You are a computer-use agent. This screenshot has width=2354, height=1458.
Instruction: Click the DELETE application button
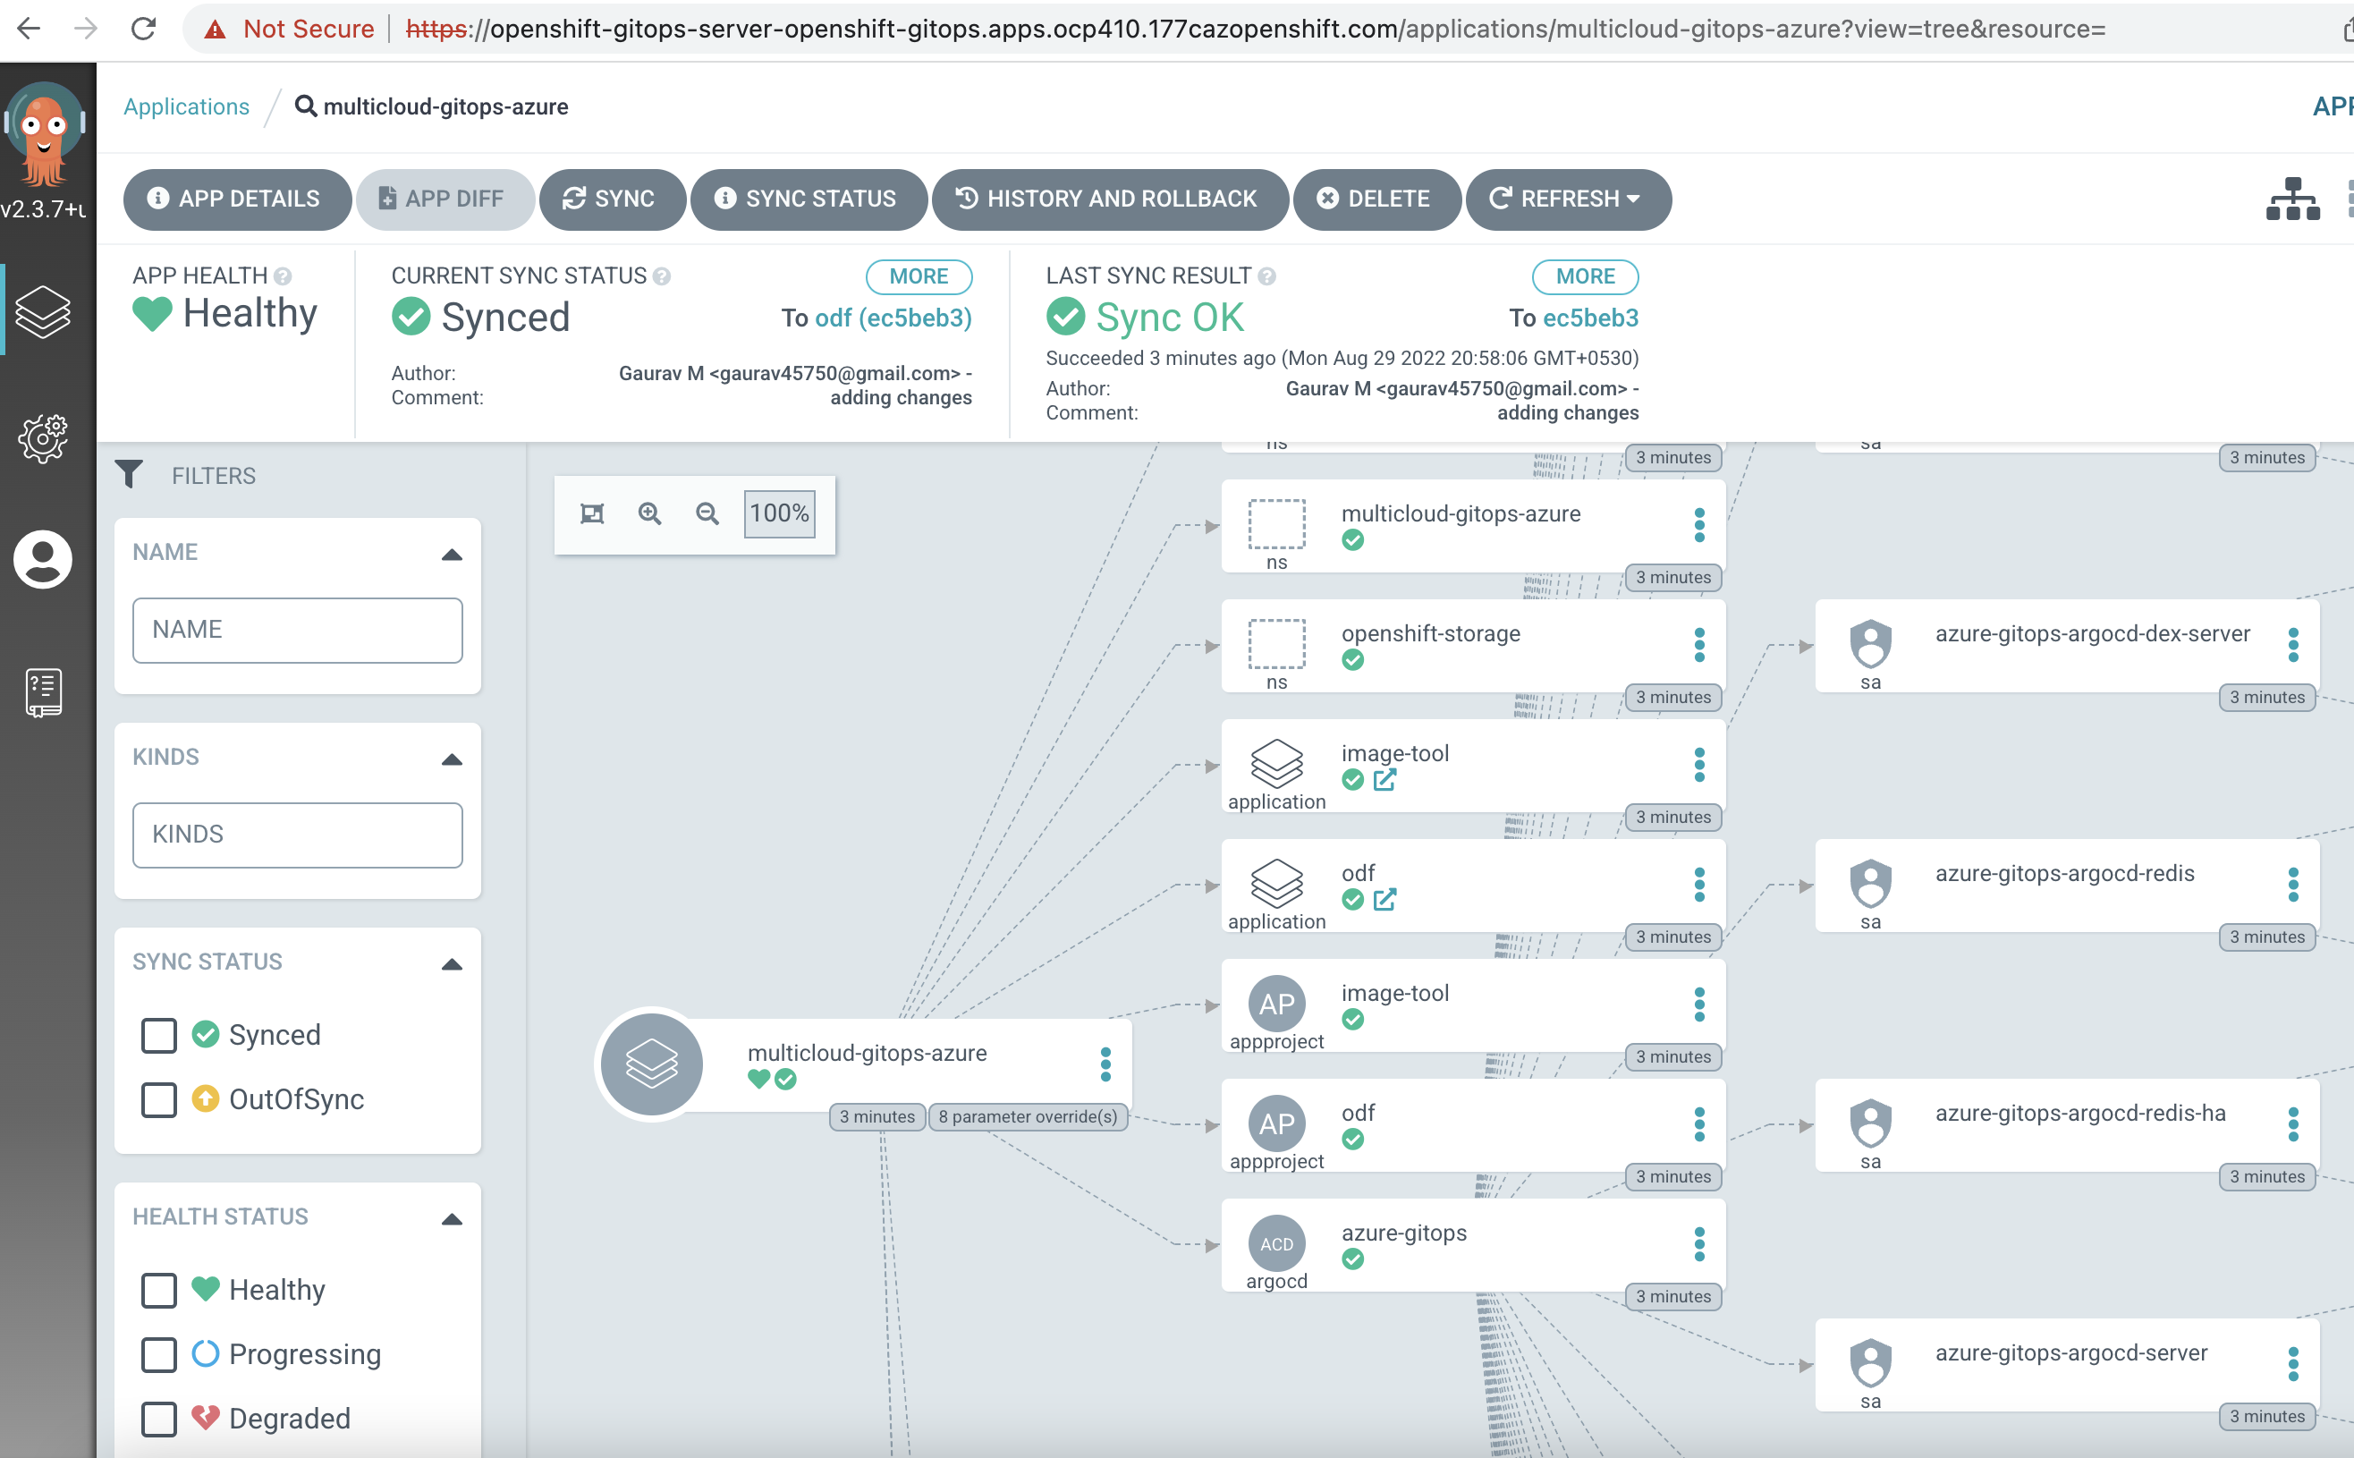click(1376, 199)
